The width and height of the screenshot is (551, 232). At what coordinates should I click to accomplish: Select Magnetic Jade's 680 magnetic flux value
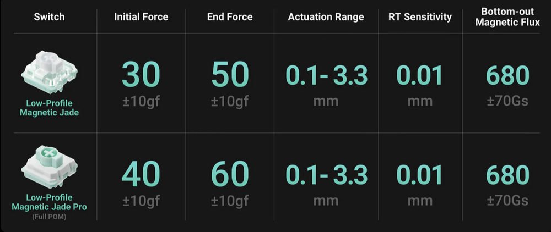coord(507,76)
